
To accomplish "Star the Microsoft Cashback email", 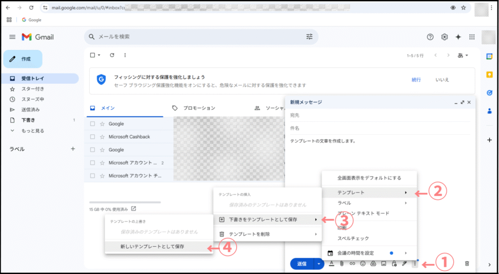I will point(102,137).
